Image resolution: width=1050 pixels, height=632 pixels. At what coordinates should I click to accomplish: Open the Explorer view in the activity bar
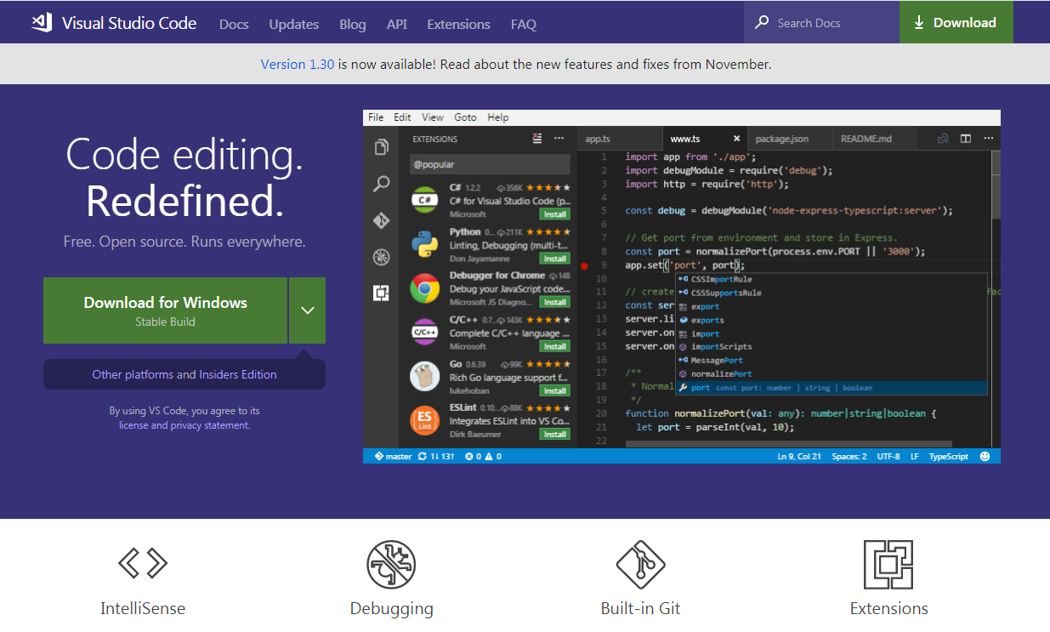point(382,146)
